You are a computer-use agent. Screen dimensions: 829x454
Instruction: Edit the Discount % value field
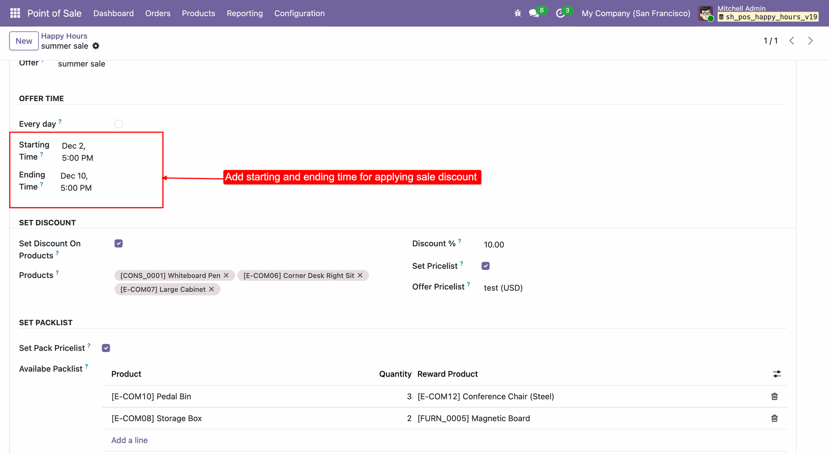[494, 244]
